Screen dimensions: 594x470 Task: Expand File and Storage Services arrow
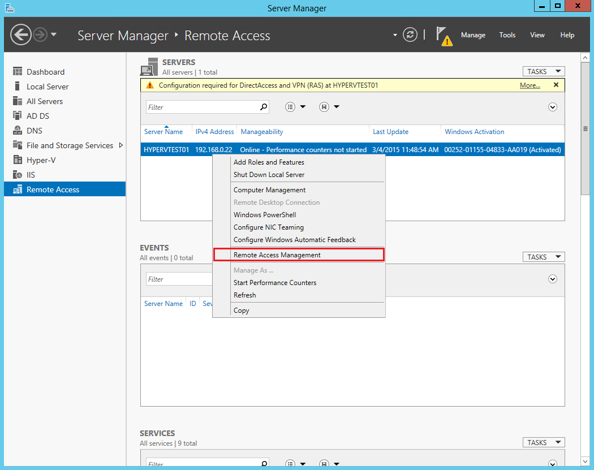(x=121, y=145)
